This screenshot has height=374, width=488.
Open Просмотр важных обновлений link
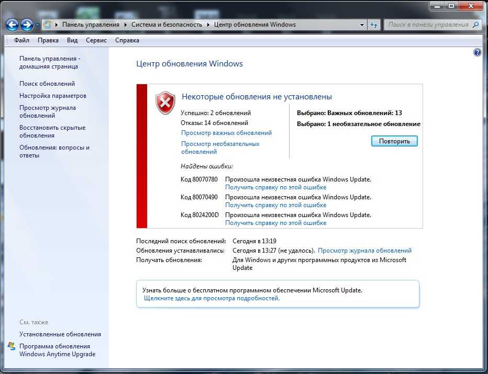(226, 133)
